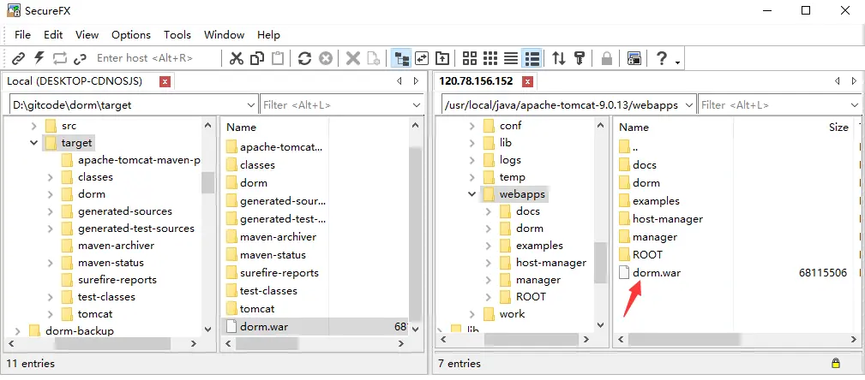Click the Delete X toolbar icon
The height and width of the screenshot is (380, 865).
pyautogui.click(x=352, y=58)
